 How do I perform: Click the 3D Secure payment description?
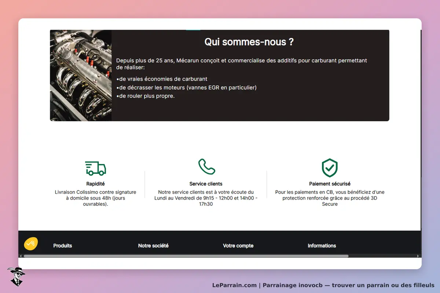tap(330, 198)
